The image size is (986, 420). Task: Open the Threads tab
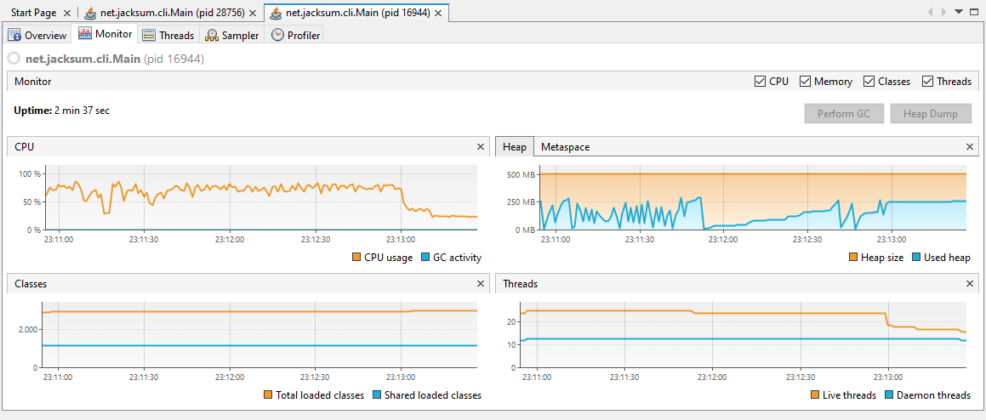click(x=168, y=35)
